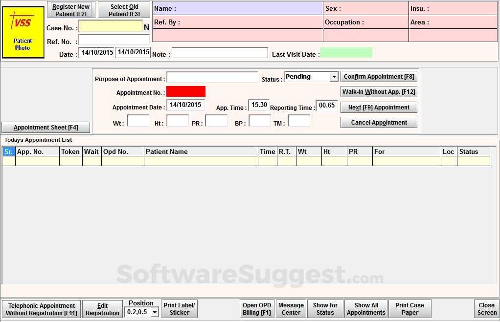Make a telephonic appointment without registration

[41, 308]
